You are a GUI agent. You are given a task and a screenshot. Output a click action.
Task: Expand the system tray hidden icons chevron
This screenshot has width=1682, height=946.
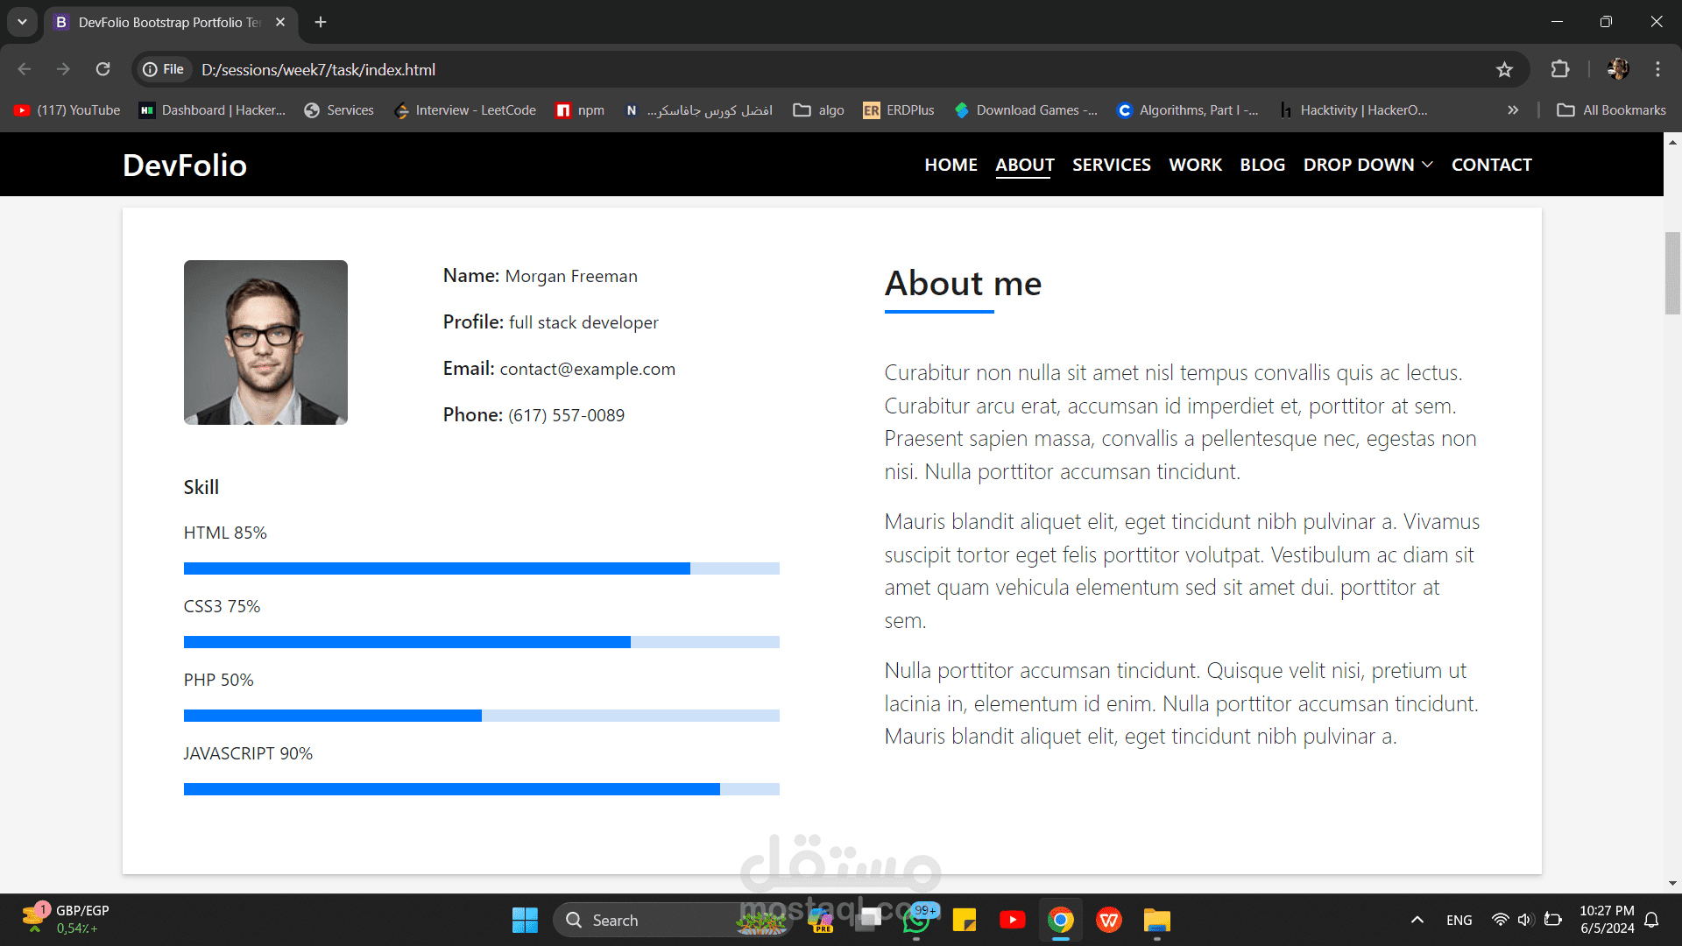[1417, 920]
